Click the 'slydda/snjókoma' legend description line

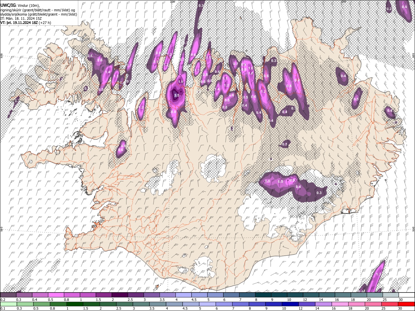[x=39, y=14]
